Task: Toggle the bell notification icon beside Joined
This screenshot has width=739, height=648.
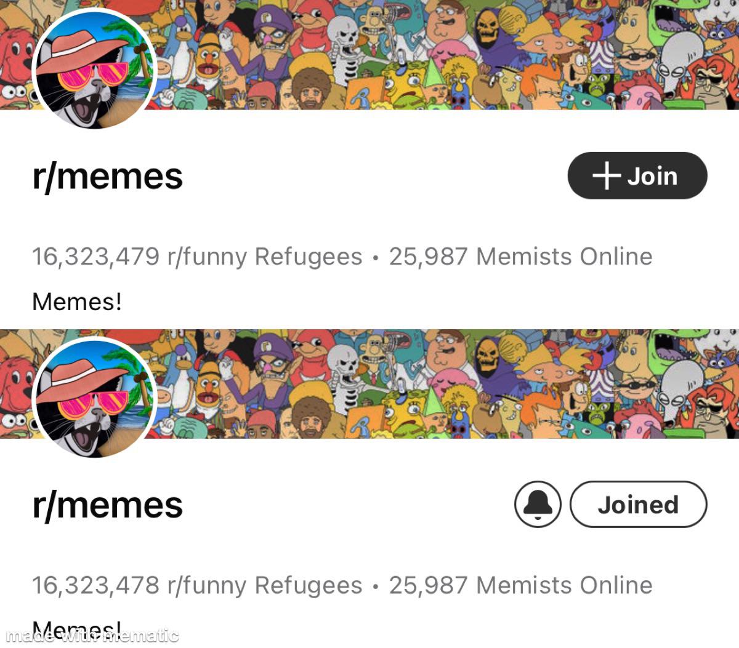Action: pyautogui.click(x=538, y=505)
